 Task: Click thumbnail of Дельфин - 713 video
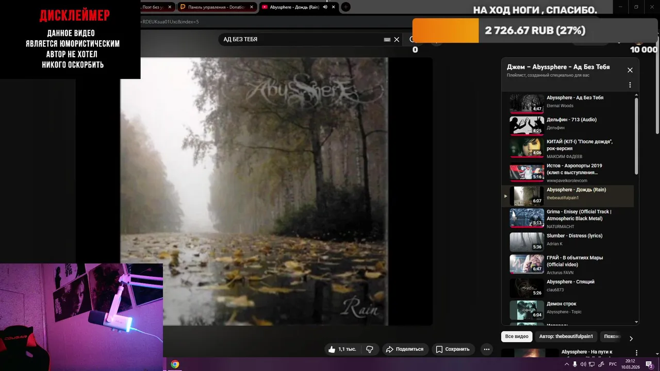tap(527, 125)
